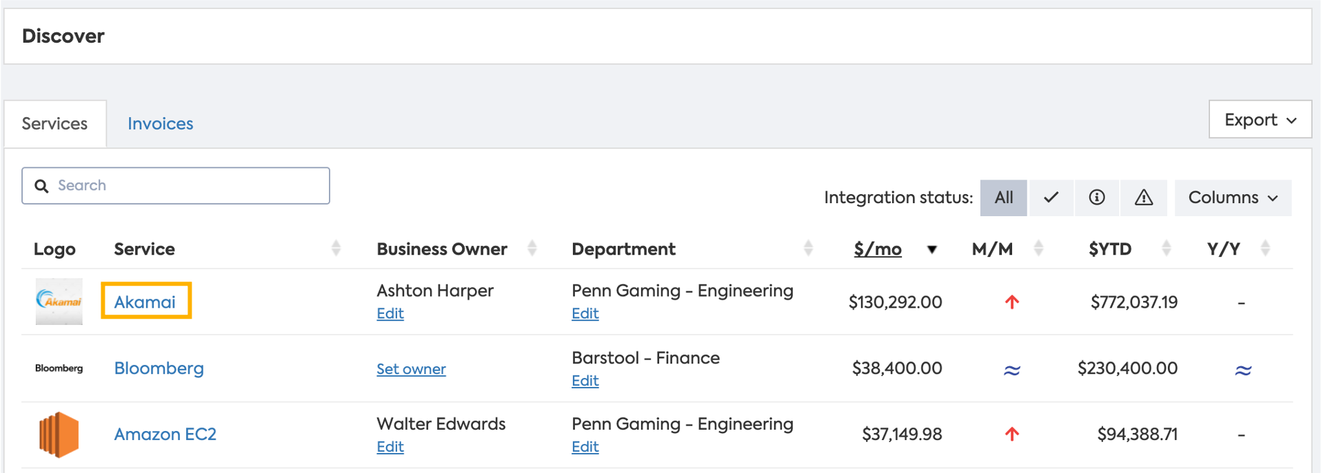Expand the Columns dropdown
The height and width of the screenshot is (473, 1321).
[1233, 198]
